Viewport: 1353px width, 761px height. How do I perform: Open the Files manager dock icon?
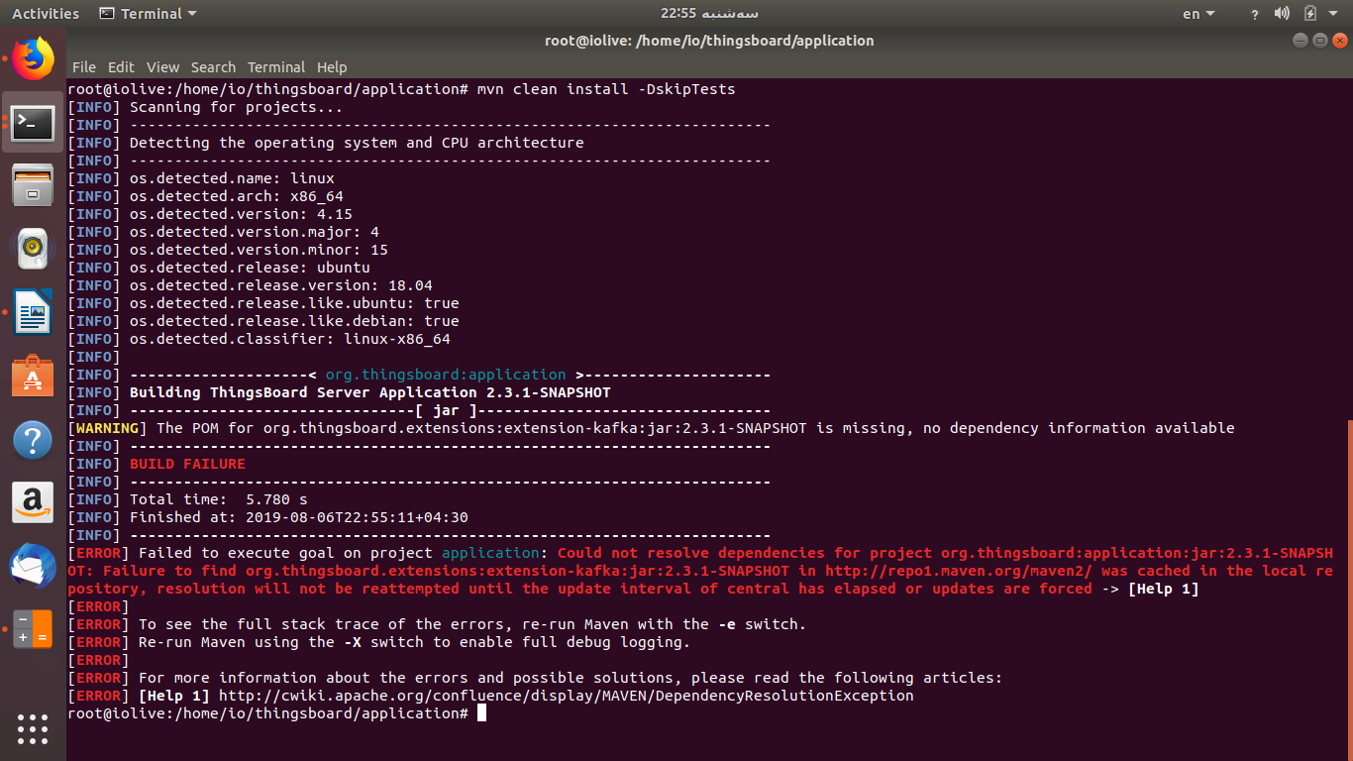click(33, 184)
